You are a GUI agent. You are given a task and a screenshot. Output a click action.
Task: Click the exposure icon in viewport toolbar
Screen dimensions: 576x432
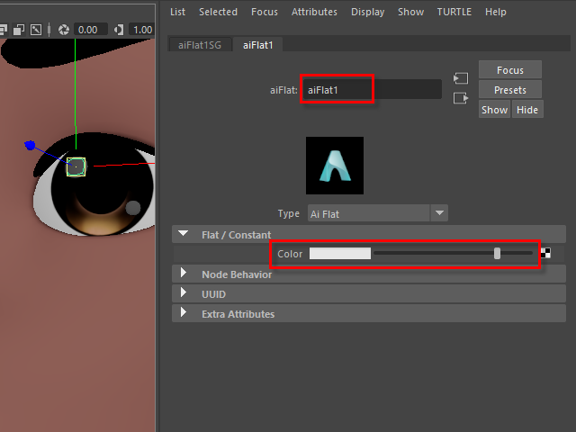coord(64,30)
